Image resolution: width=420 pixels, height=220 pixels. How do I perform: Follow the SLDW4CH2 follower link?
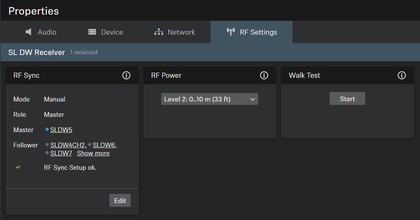click(x=68, y=145)
